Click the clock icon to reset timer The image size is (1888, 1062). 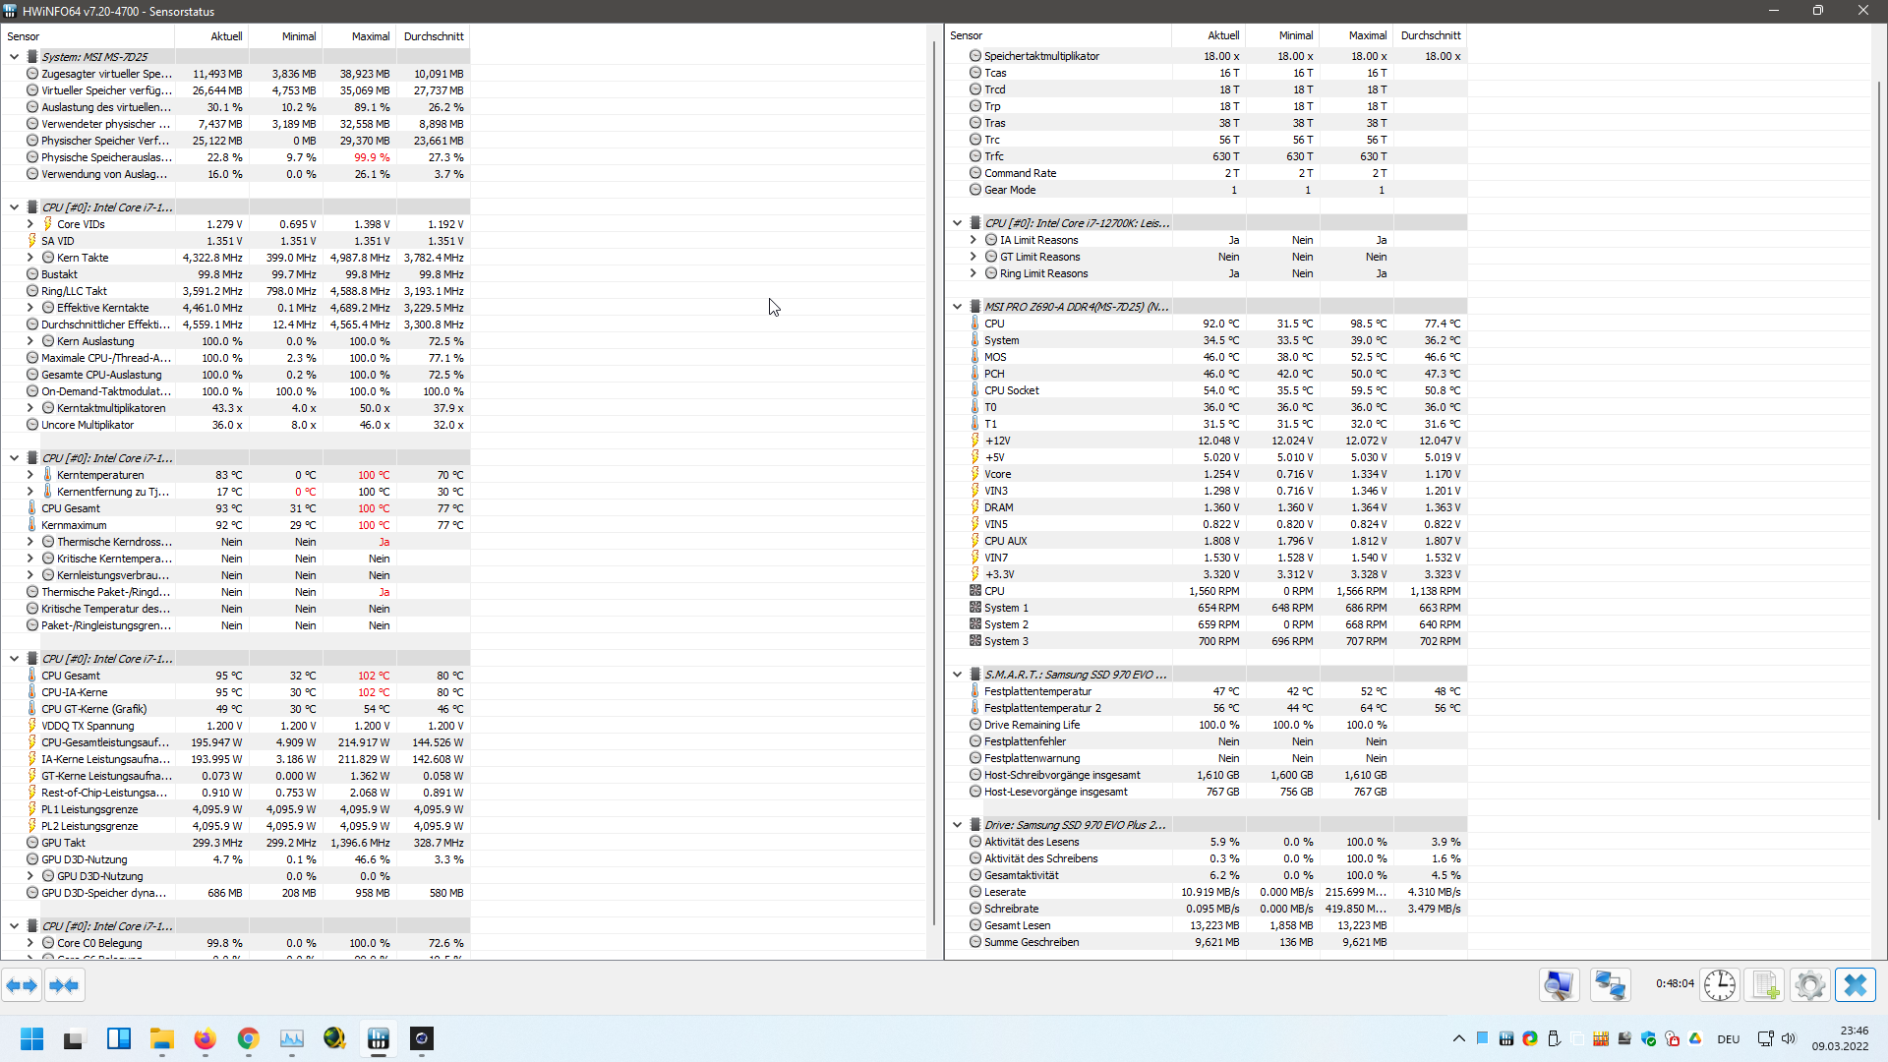[1720, 985]
